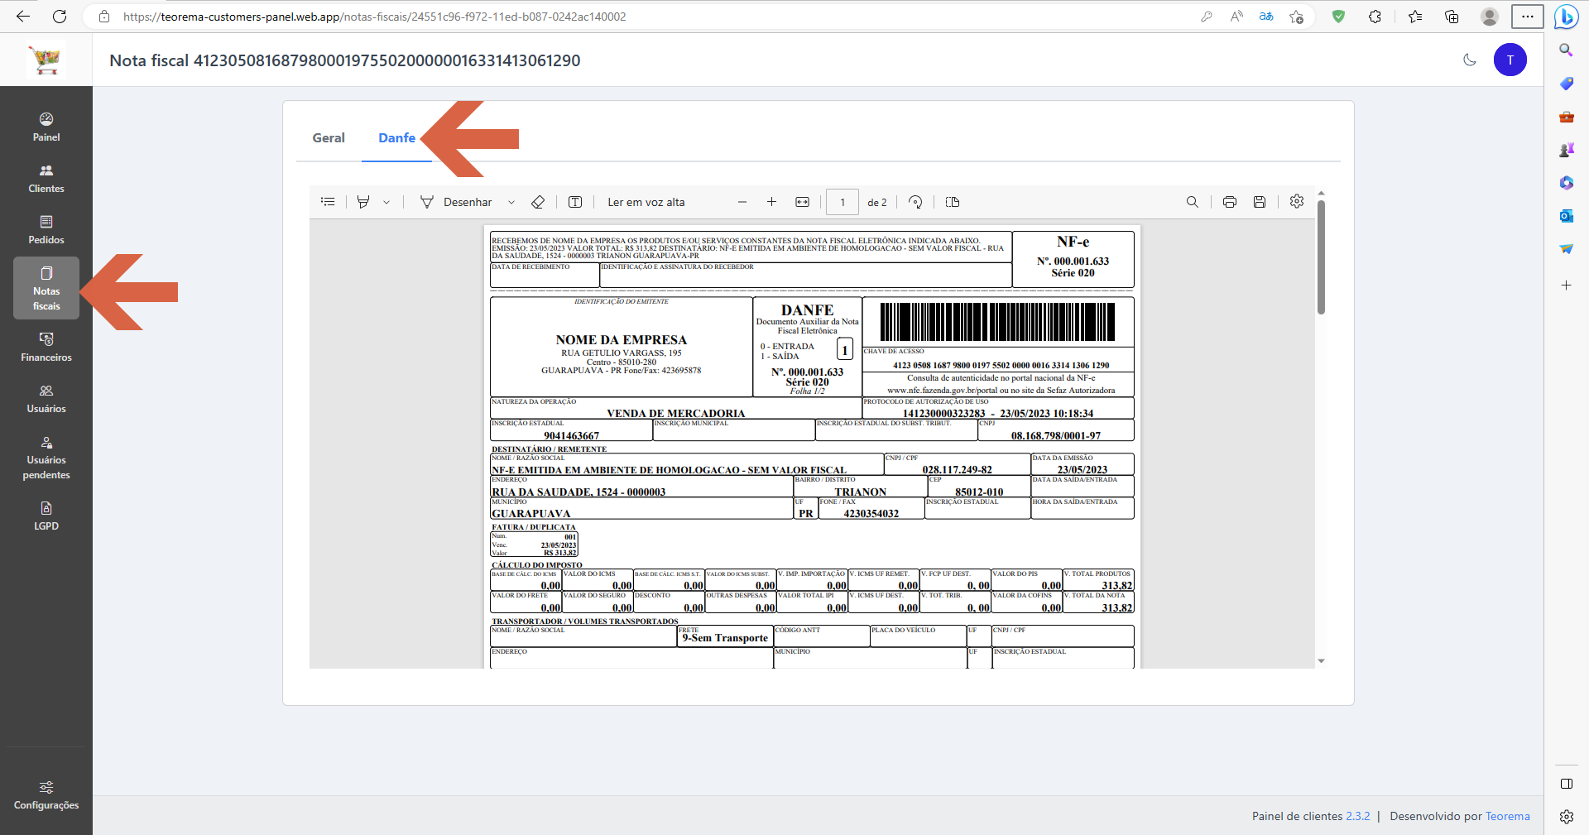Image resolution: width=1589 pixels, height=835 pixels.
Task: Open the Painel sidebar item
Action: tap(46, 127)
